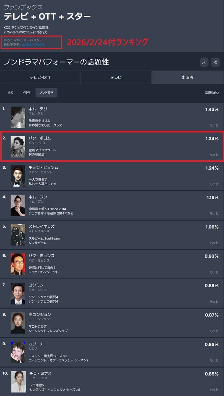Switch to the テレビ-OTT tab
Viewport: 224px width, 396px height.
pos(40,78)
